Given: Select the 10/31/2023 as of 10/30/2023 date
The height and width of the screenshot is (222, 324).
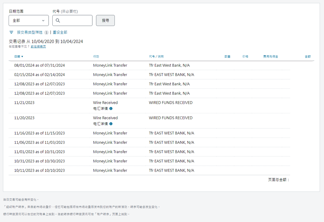Looking at the screenshot, I should [39, 161].
